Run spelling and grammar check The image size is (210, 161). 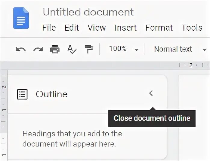click(72, 49)
